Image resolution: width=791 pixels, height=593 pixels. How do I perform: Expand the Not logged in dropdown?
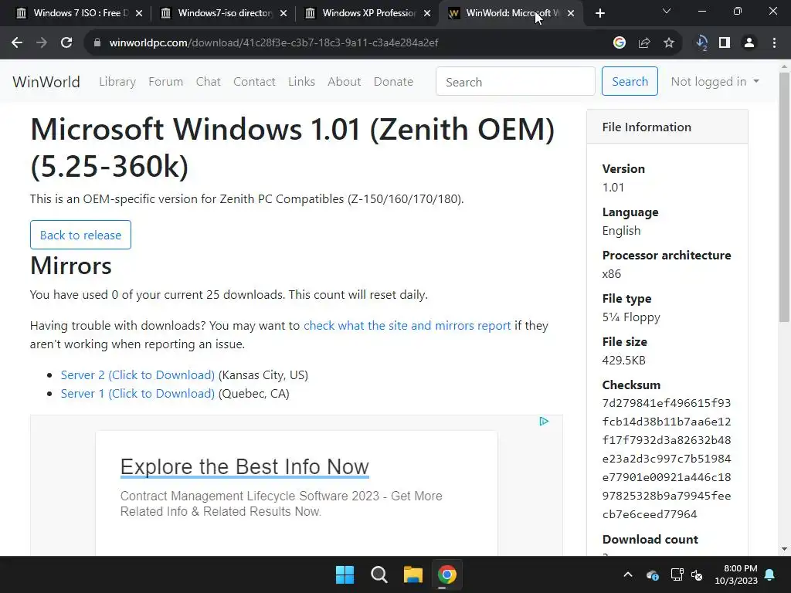715,82
